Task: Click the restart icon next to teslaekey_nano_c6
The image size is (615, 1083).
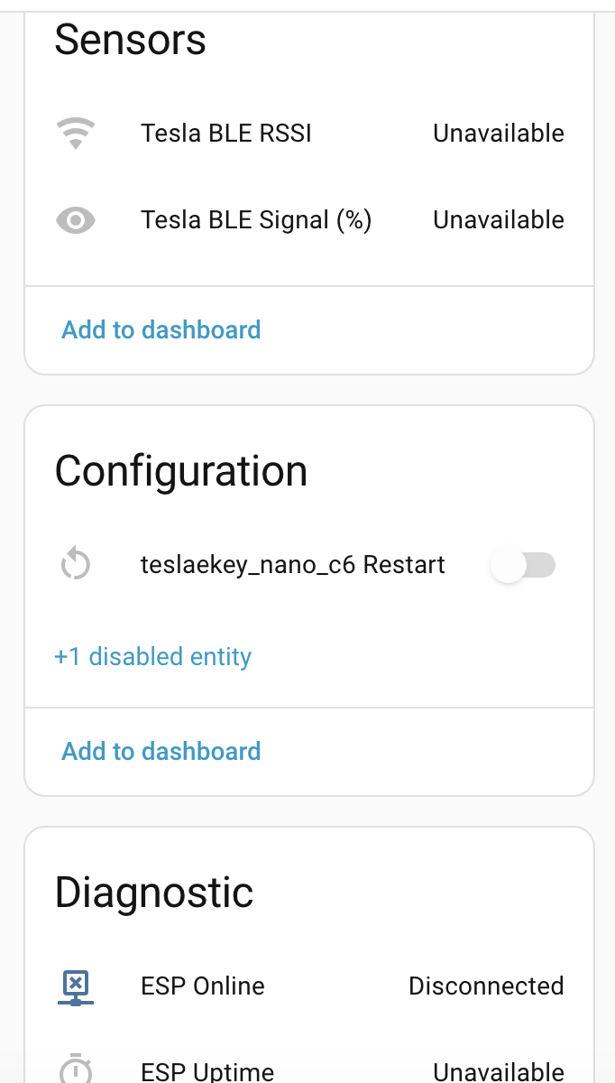Action: [x=76, y=566]
